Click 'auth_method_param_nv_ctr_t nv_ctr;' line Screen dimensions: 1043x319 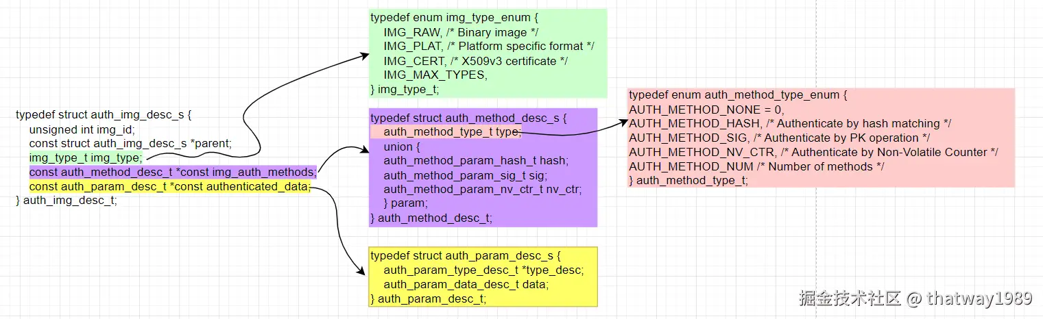[x=483, y=190]
